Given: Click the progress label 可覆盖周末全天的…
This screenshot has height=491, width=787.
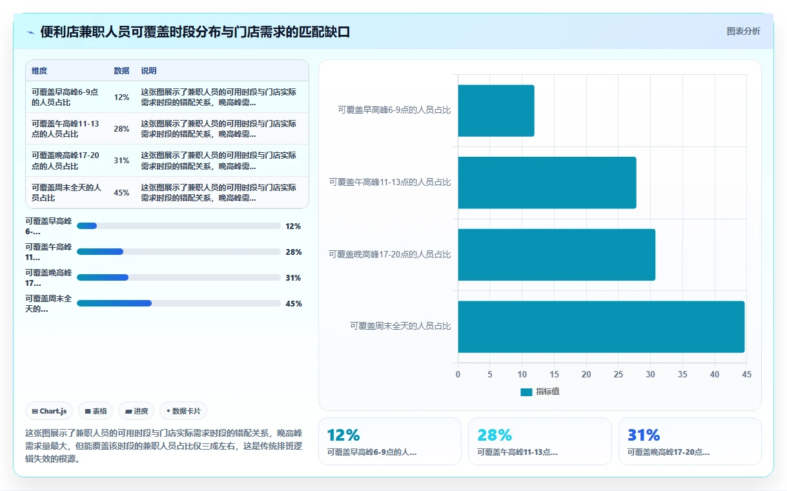Looking at the screenshot, I should point(49,303).
